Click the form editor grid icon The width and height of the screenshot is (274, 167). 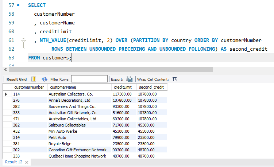(x=34, y=79)
